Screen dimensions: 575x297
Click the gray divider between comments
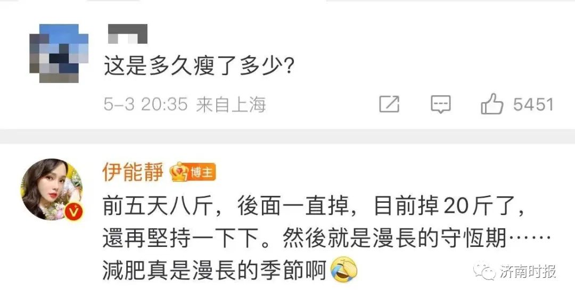tap(287, 136)
